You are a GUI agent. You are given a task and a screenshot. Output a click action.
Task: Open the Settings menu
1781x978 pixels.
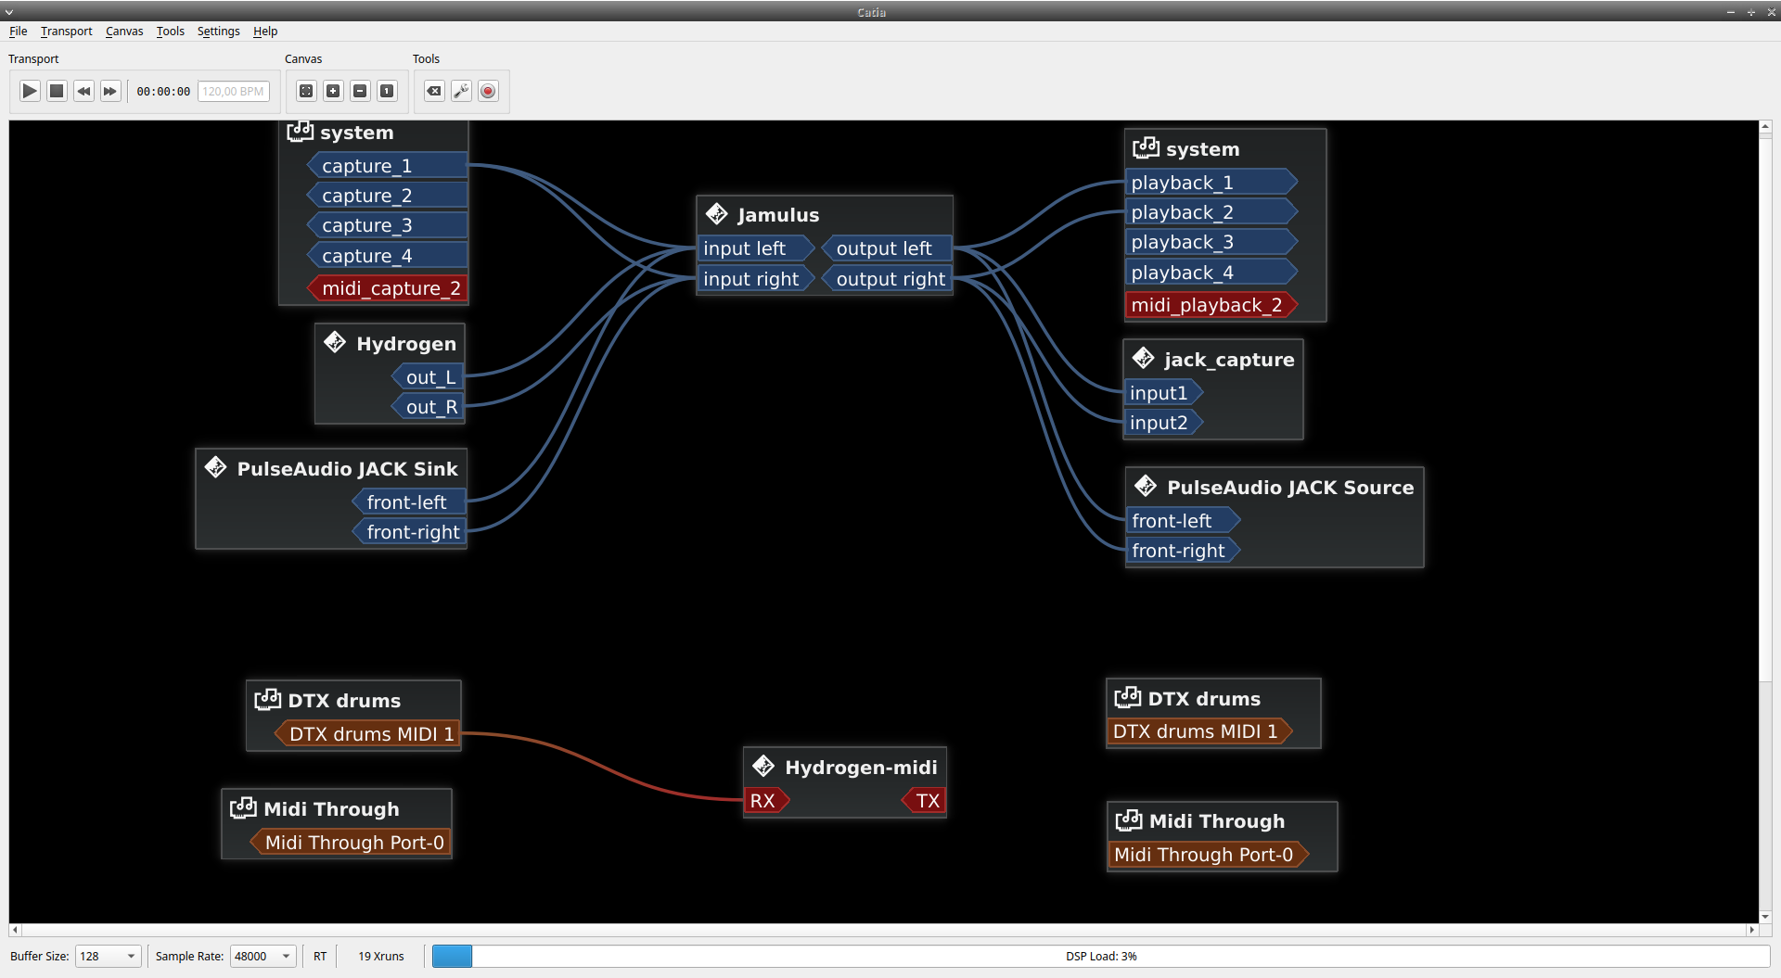click(218, 32)
